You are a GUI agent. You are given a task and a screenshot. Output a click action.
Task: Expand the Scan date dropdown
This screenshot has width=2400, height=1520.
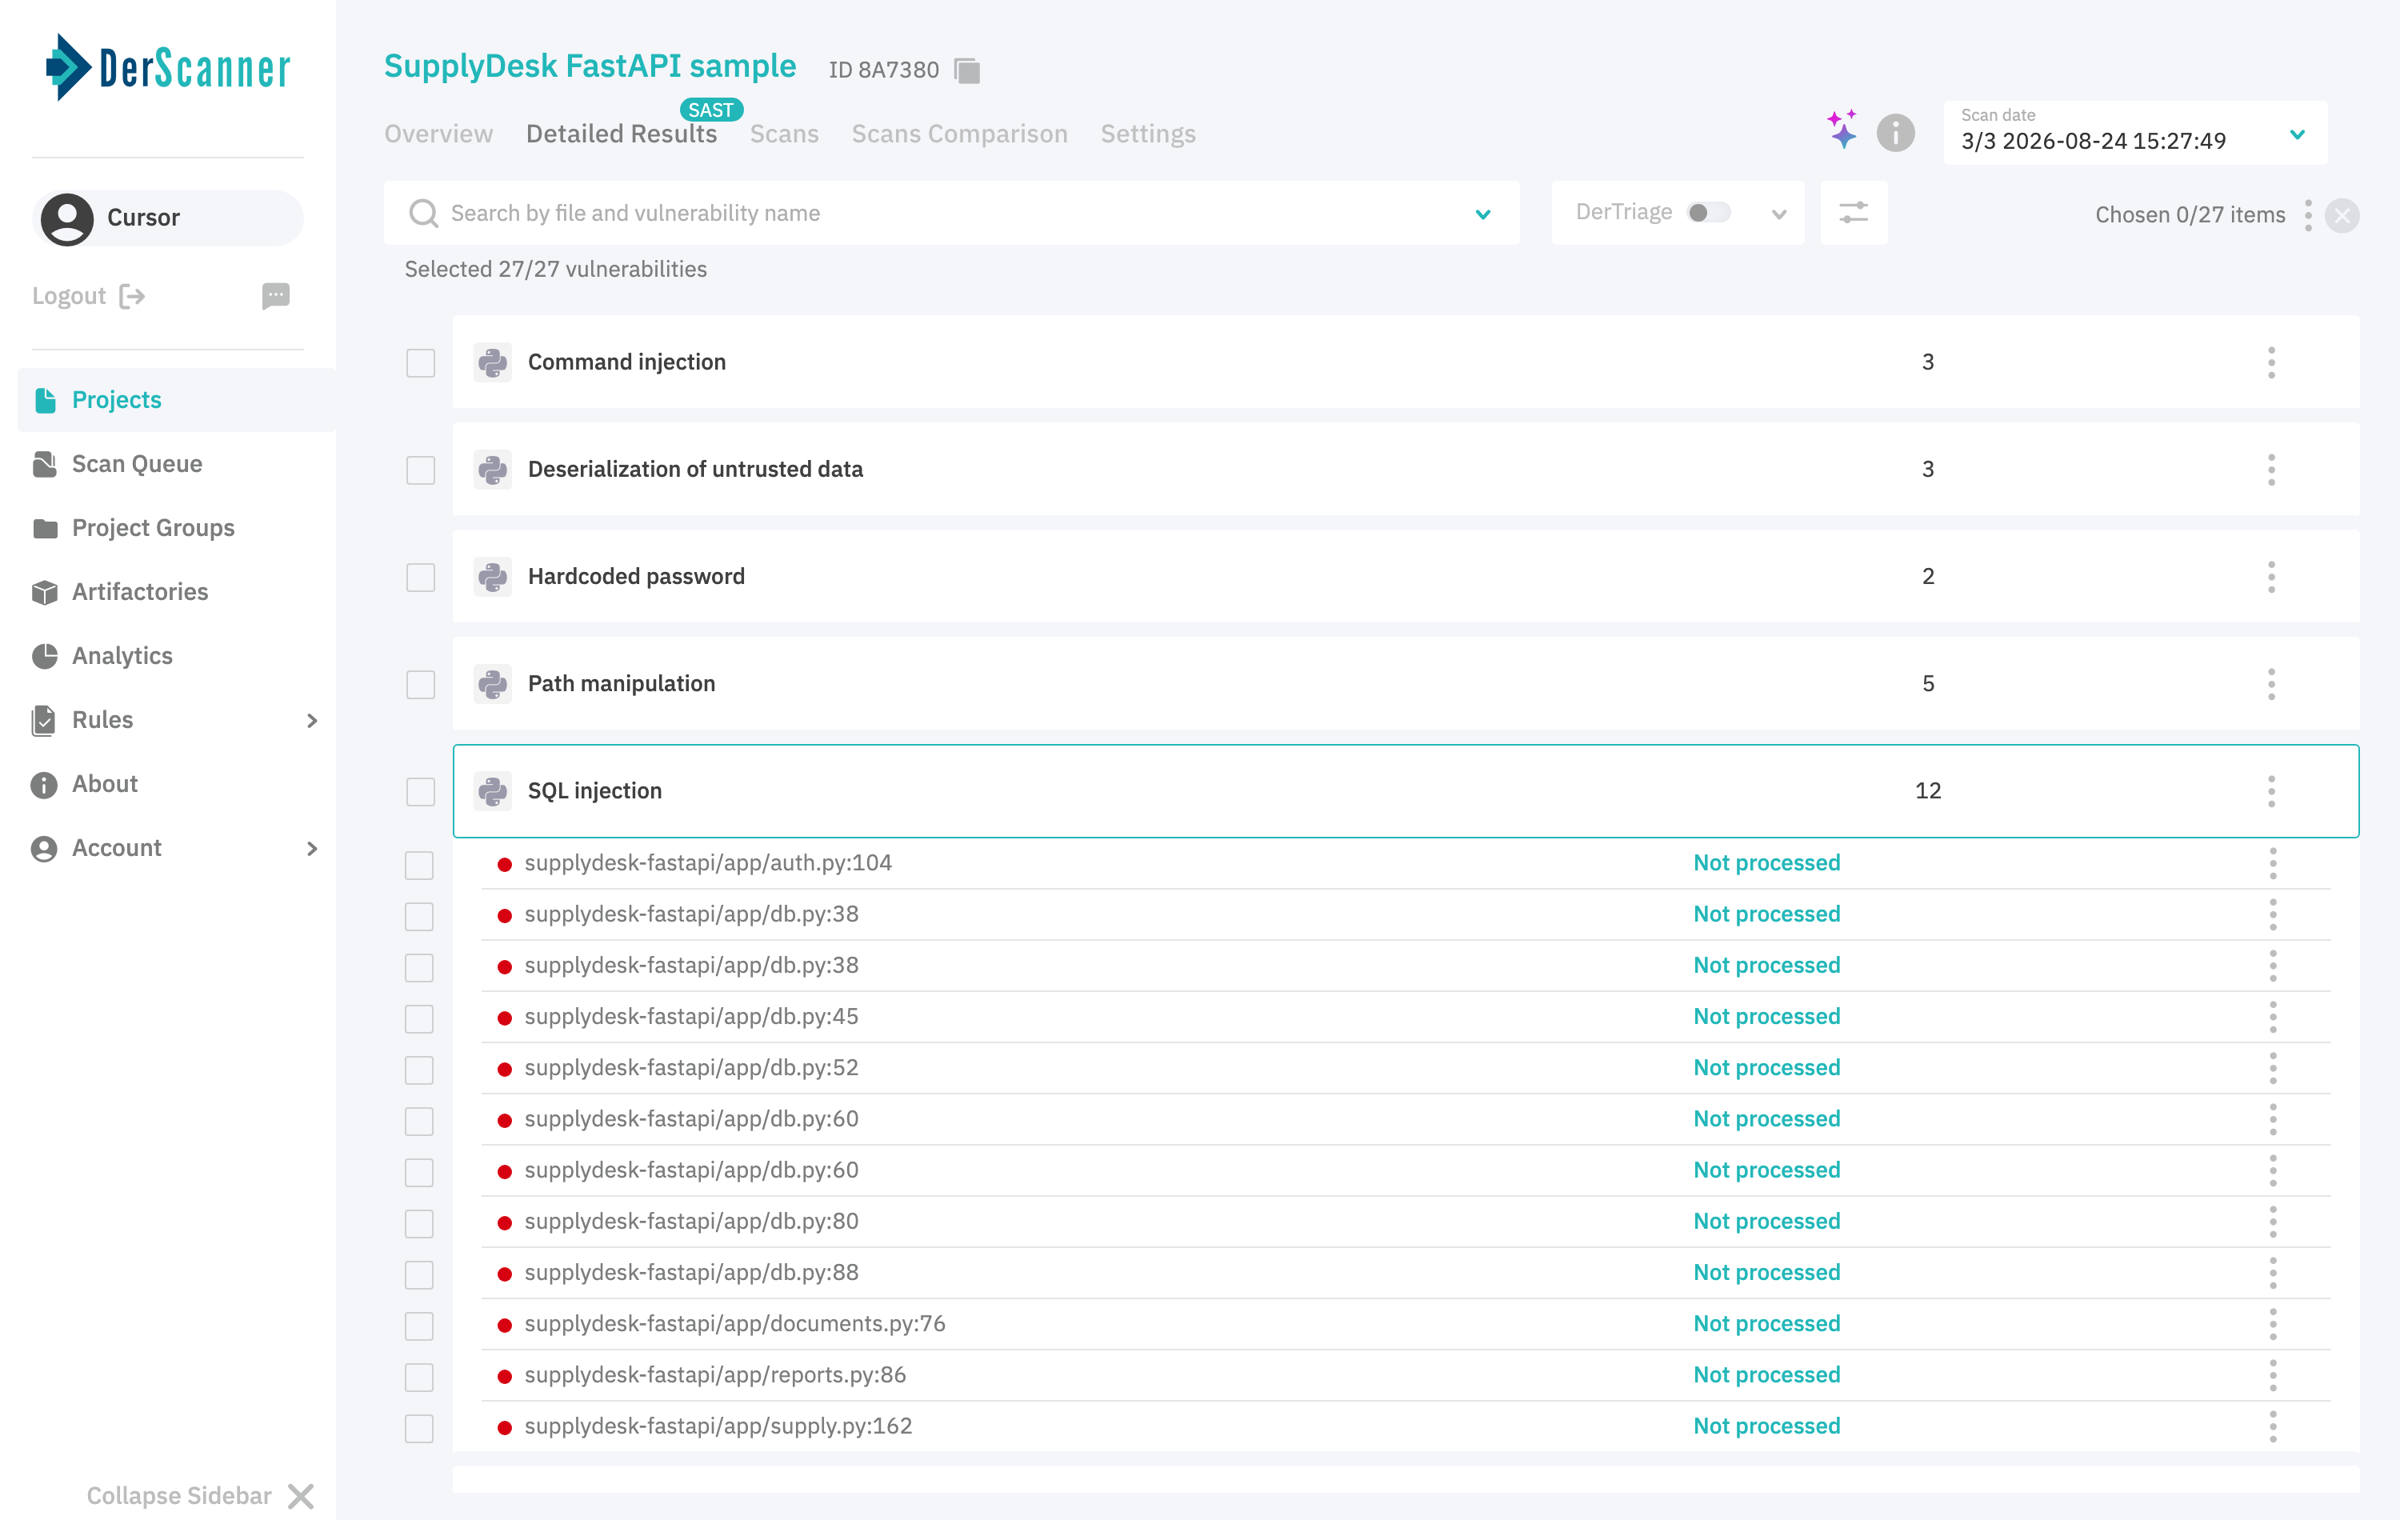[2298, 134]
